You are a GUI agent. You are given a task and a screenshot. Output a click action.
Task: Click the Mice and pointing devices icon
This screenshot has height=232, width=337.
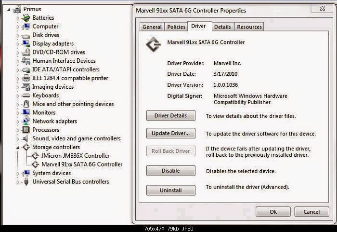[26, 104]
